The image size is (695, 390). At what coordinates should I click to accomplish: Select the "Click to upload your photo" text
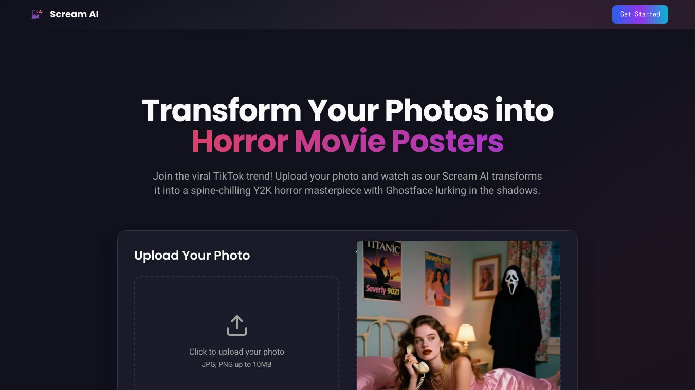pos(236,352)
